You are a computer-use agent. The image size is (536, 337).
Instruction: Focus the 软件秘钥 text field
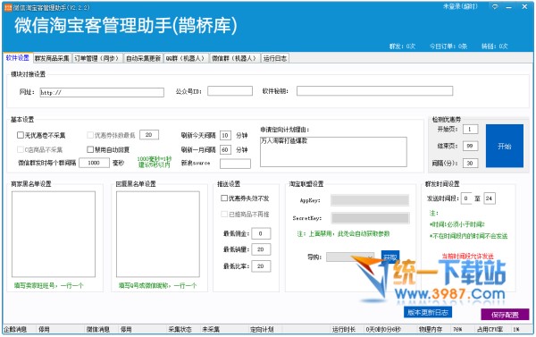(374, 90)
